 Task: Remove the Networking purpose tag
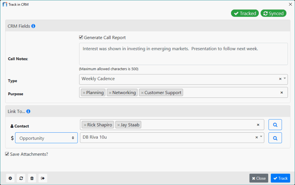click(110, 93)
